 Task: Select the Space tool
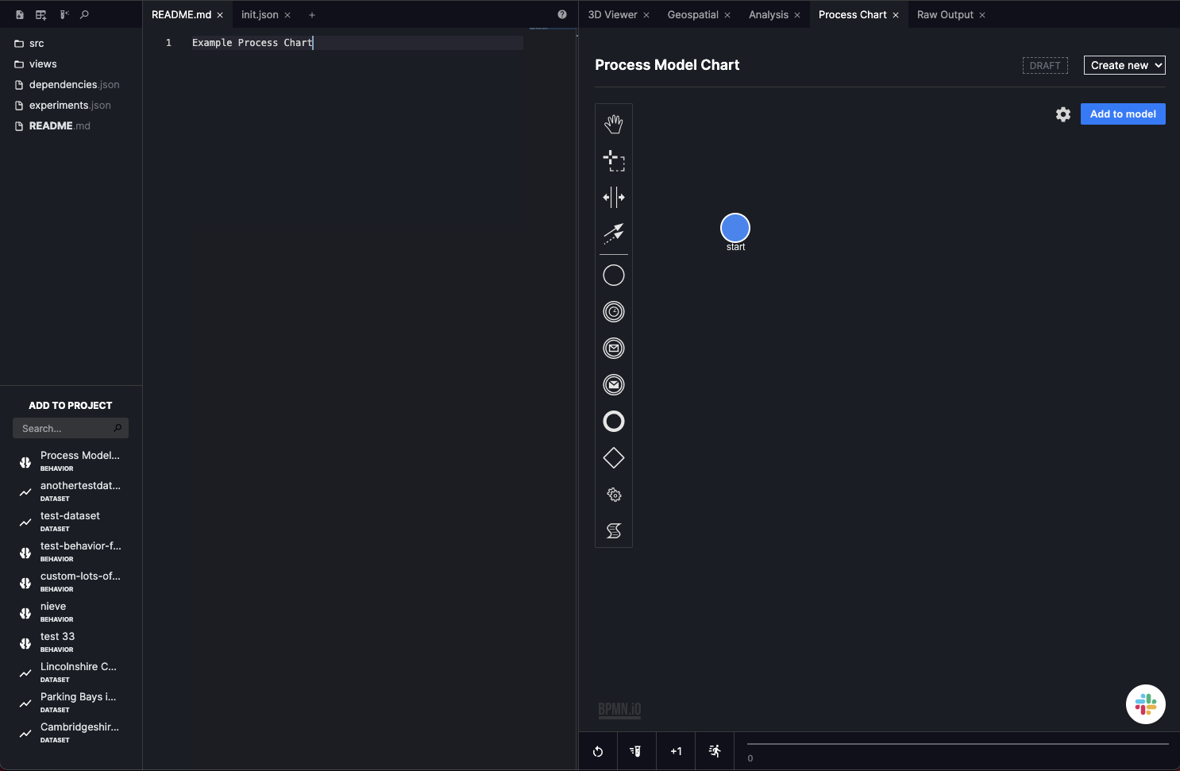click(x=614, y=197)
